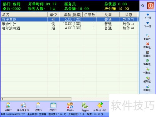Click 叫起[S] icon in sidebar

(x=148, y=71)
